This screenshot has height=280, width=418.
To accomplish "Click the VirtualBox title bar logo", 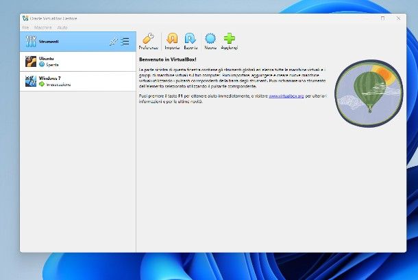I will 25,18.
